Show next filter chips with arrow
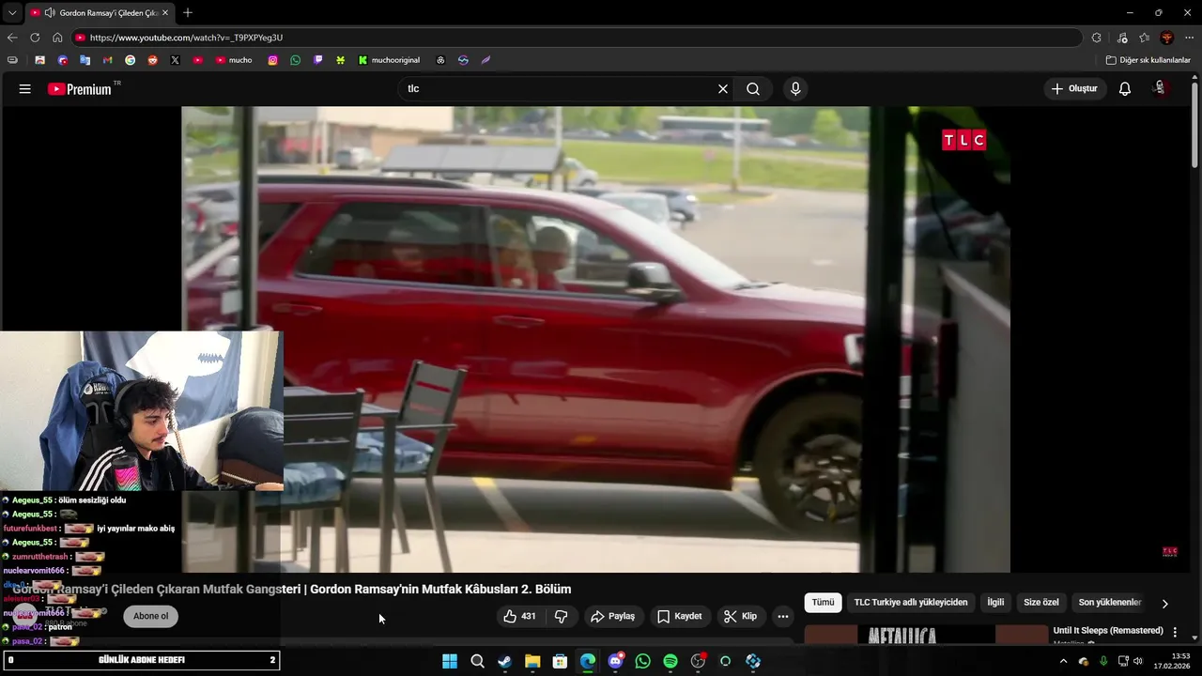Screen dimensions: 1202x676 (1164, 604)
